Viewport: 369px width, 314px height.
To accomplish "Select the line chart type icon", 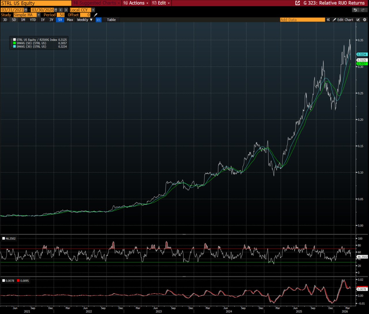I will pyautogui.click(x=99, y=20).
